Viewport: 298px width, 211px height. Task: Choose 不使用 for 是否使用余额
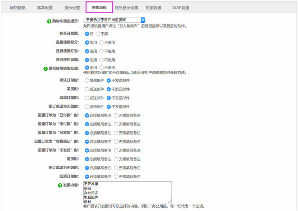pyautogui.click(x=102, y=60)
